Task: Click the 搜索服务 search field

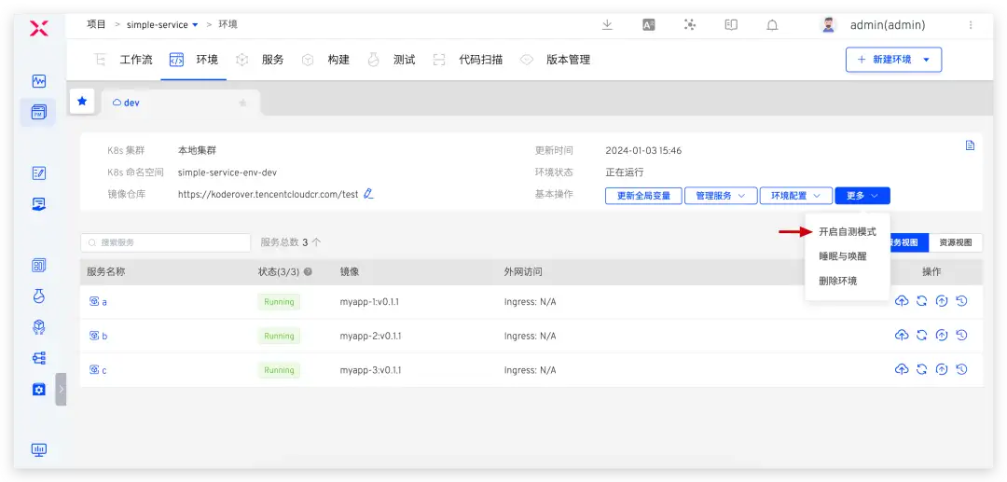Action: point(166,242)
